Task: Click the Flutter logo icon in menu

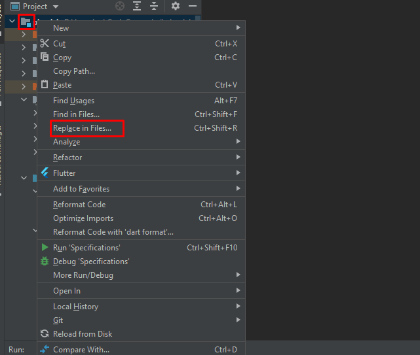Action: [45, 173]
